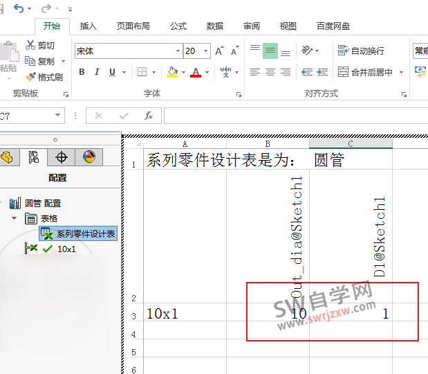This screenshot has height=374, width=428.
Task: Open the 复制 dropdown arrow
Action: click(x=64, y=61)
